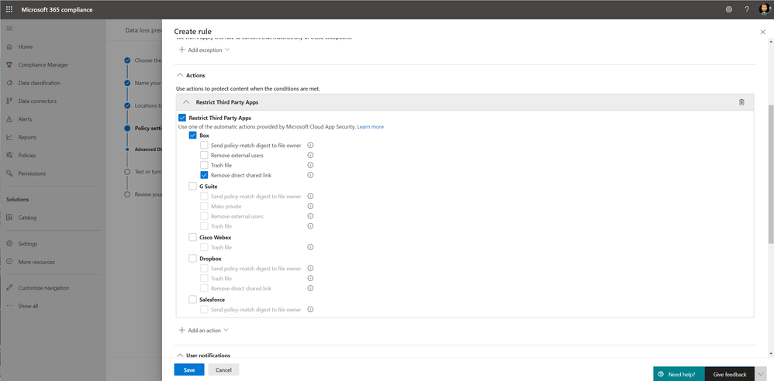Uncheck Restrict Third Party Apps checkbox
774x381 pixels.
[182, 118]
